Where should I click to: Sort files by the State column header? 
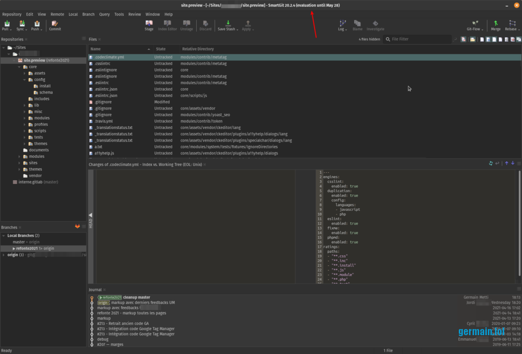(x=161, y=49)
